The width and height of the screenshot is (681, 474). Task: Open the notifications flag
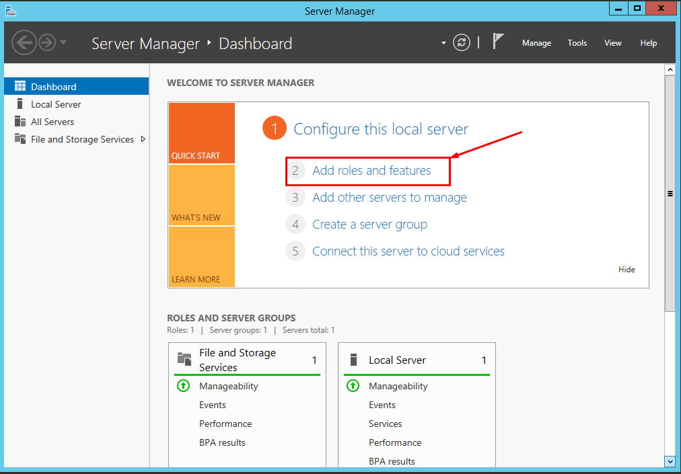[498, 42]
